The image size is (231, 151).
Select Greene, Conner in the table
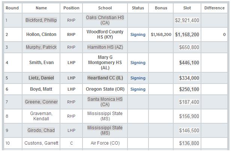point(41,102)
